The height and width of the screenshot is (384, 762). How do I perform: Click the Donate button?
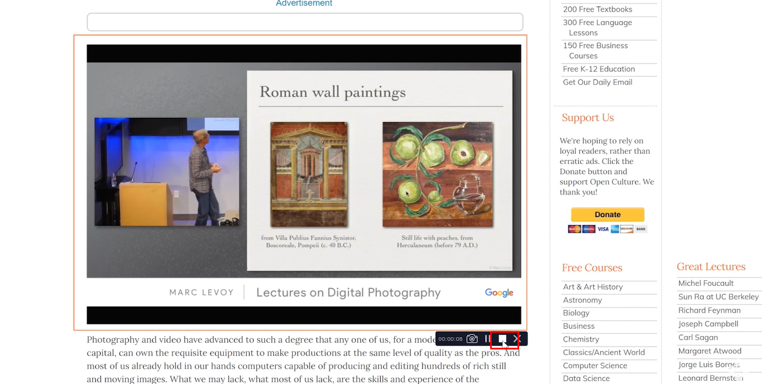click(x=607, y=215)
